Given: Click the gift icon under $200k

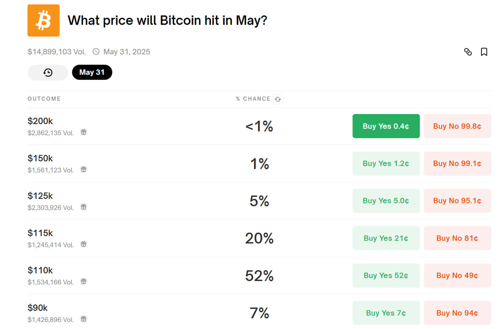Looking at the screenshot, I should 84,132.
